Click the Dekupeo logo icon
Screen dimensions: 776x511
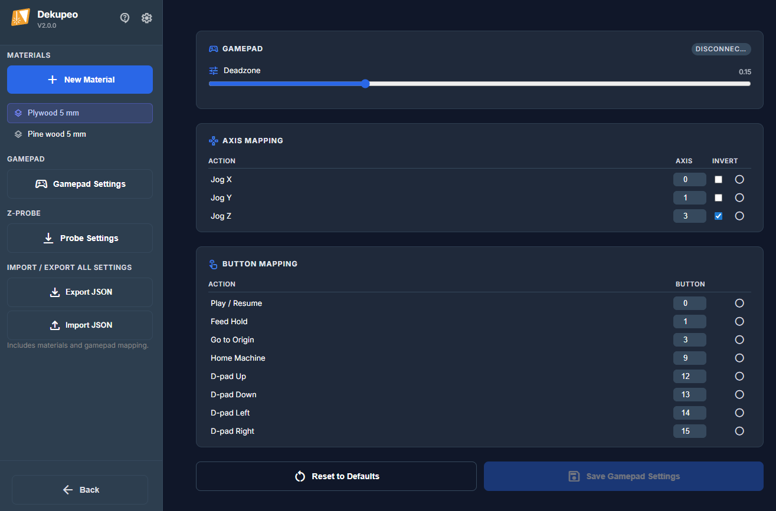[x=21, y=18]
